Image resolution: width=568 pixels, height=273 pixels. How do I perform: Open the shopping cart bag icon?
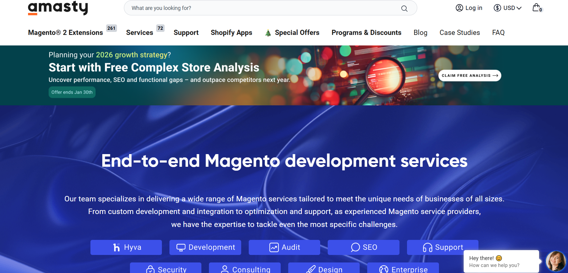[536, 8]
